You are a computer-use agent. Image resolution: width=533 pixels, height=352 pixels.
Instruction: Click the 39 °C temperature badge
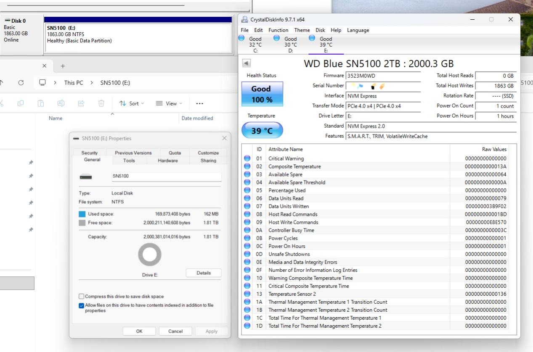262,130
